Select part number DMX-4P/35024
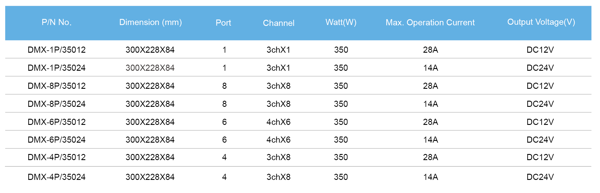 tap(57, 177)
